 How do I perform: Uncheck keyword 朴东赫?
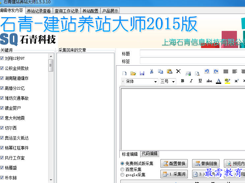[x=2, y=178]
